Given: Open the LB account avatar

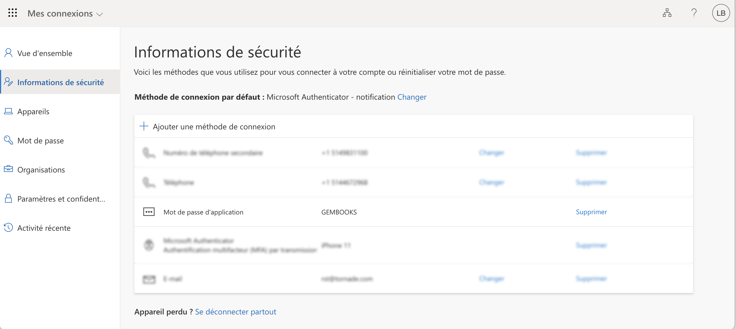Looking at the screenshot, I should [721, 13].
